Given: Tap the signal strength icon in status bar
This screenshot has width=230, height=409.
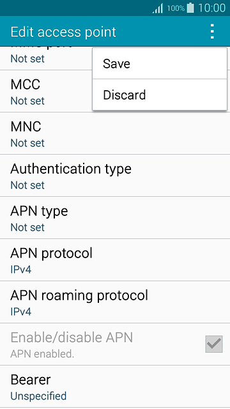Looking at the screenshot, I should (x=158, y=8).
